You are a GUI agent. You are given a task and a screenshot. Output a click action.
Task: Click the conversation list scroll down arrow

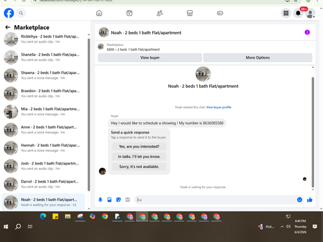click(x=89, y=208)
